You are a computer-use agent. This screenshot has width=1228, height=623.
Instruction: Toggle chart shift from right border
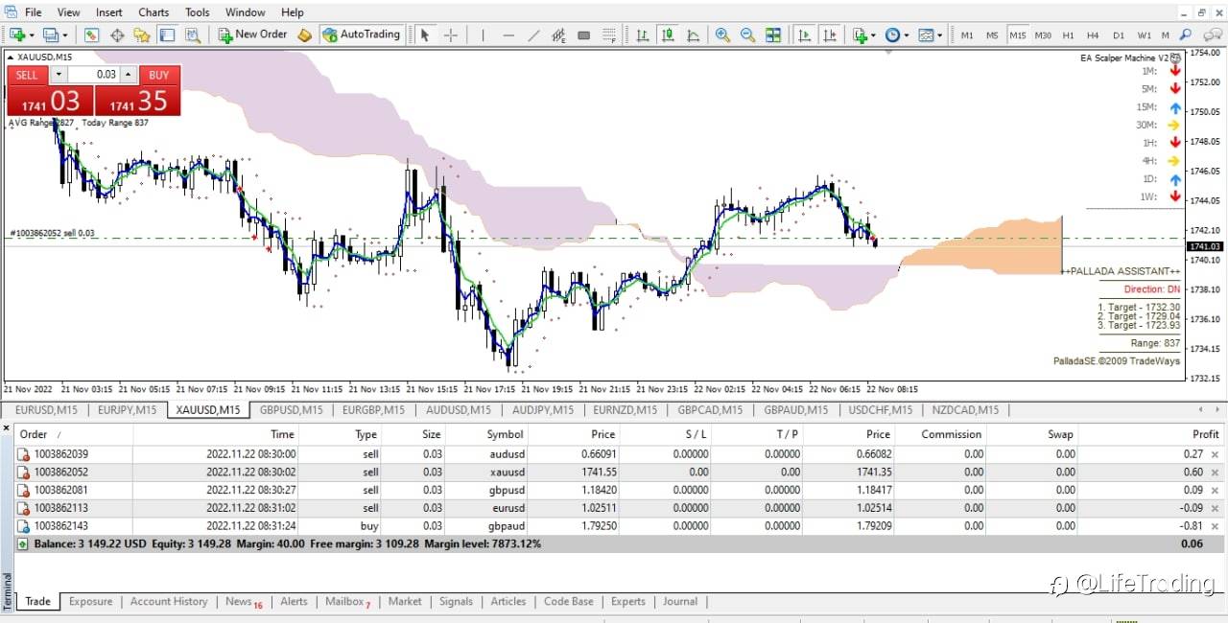[x=829, y=35]
